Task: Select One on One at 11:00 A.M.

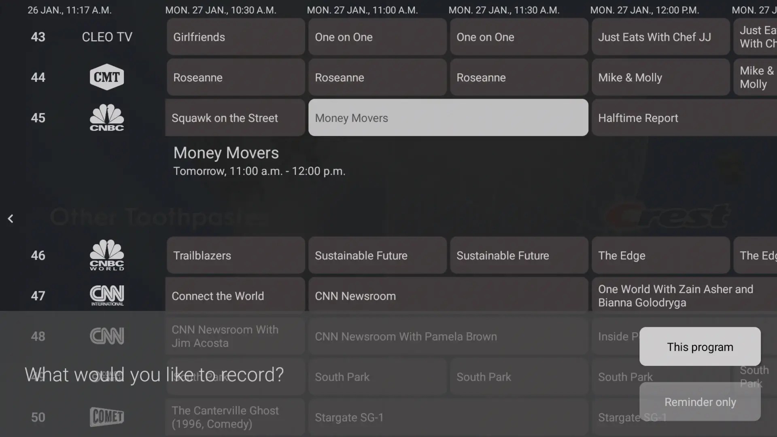Action: 378,37
